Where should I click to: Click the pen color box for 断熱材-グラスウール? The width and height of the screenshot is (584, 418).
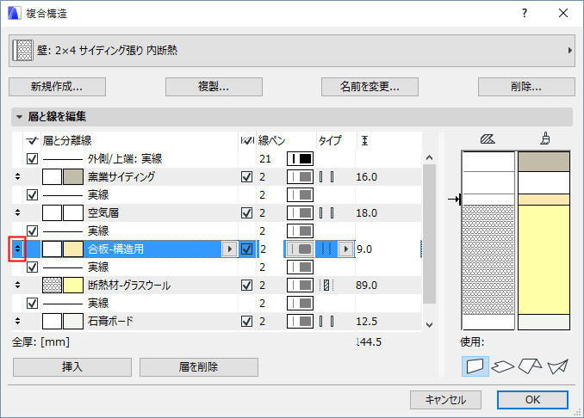300,285
